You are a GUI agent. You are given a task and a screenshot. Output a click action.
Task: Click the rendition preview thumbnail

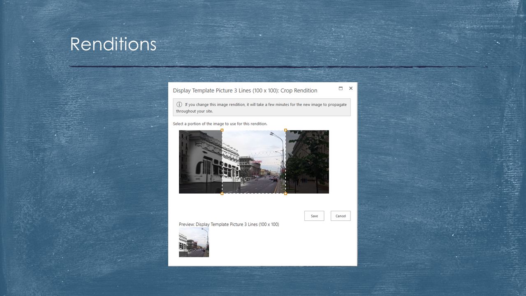click(x=194, y=242)
